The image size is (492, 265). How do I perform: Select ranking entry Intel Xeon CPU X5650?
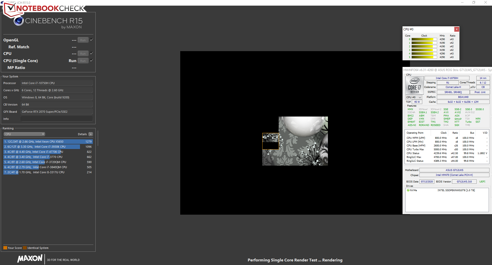tap(48, 142)
